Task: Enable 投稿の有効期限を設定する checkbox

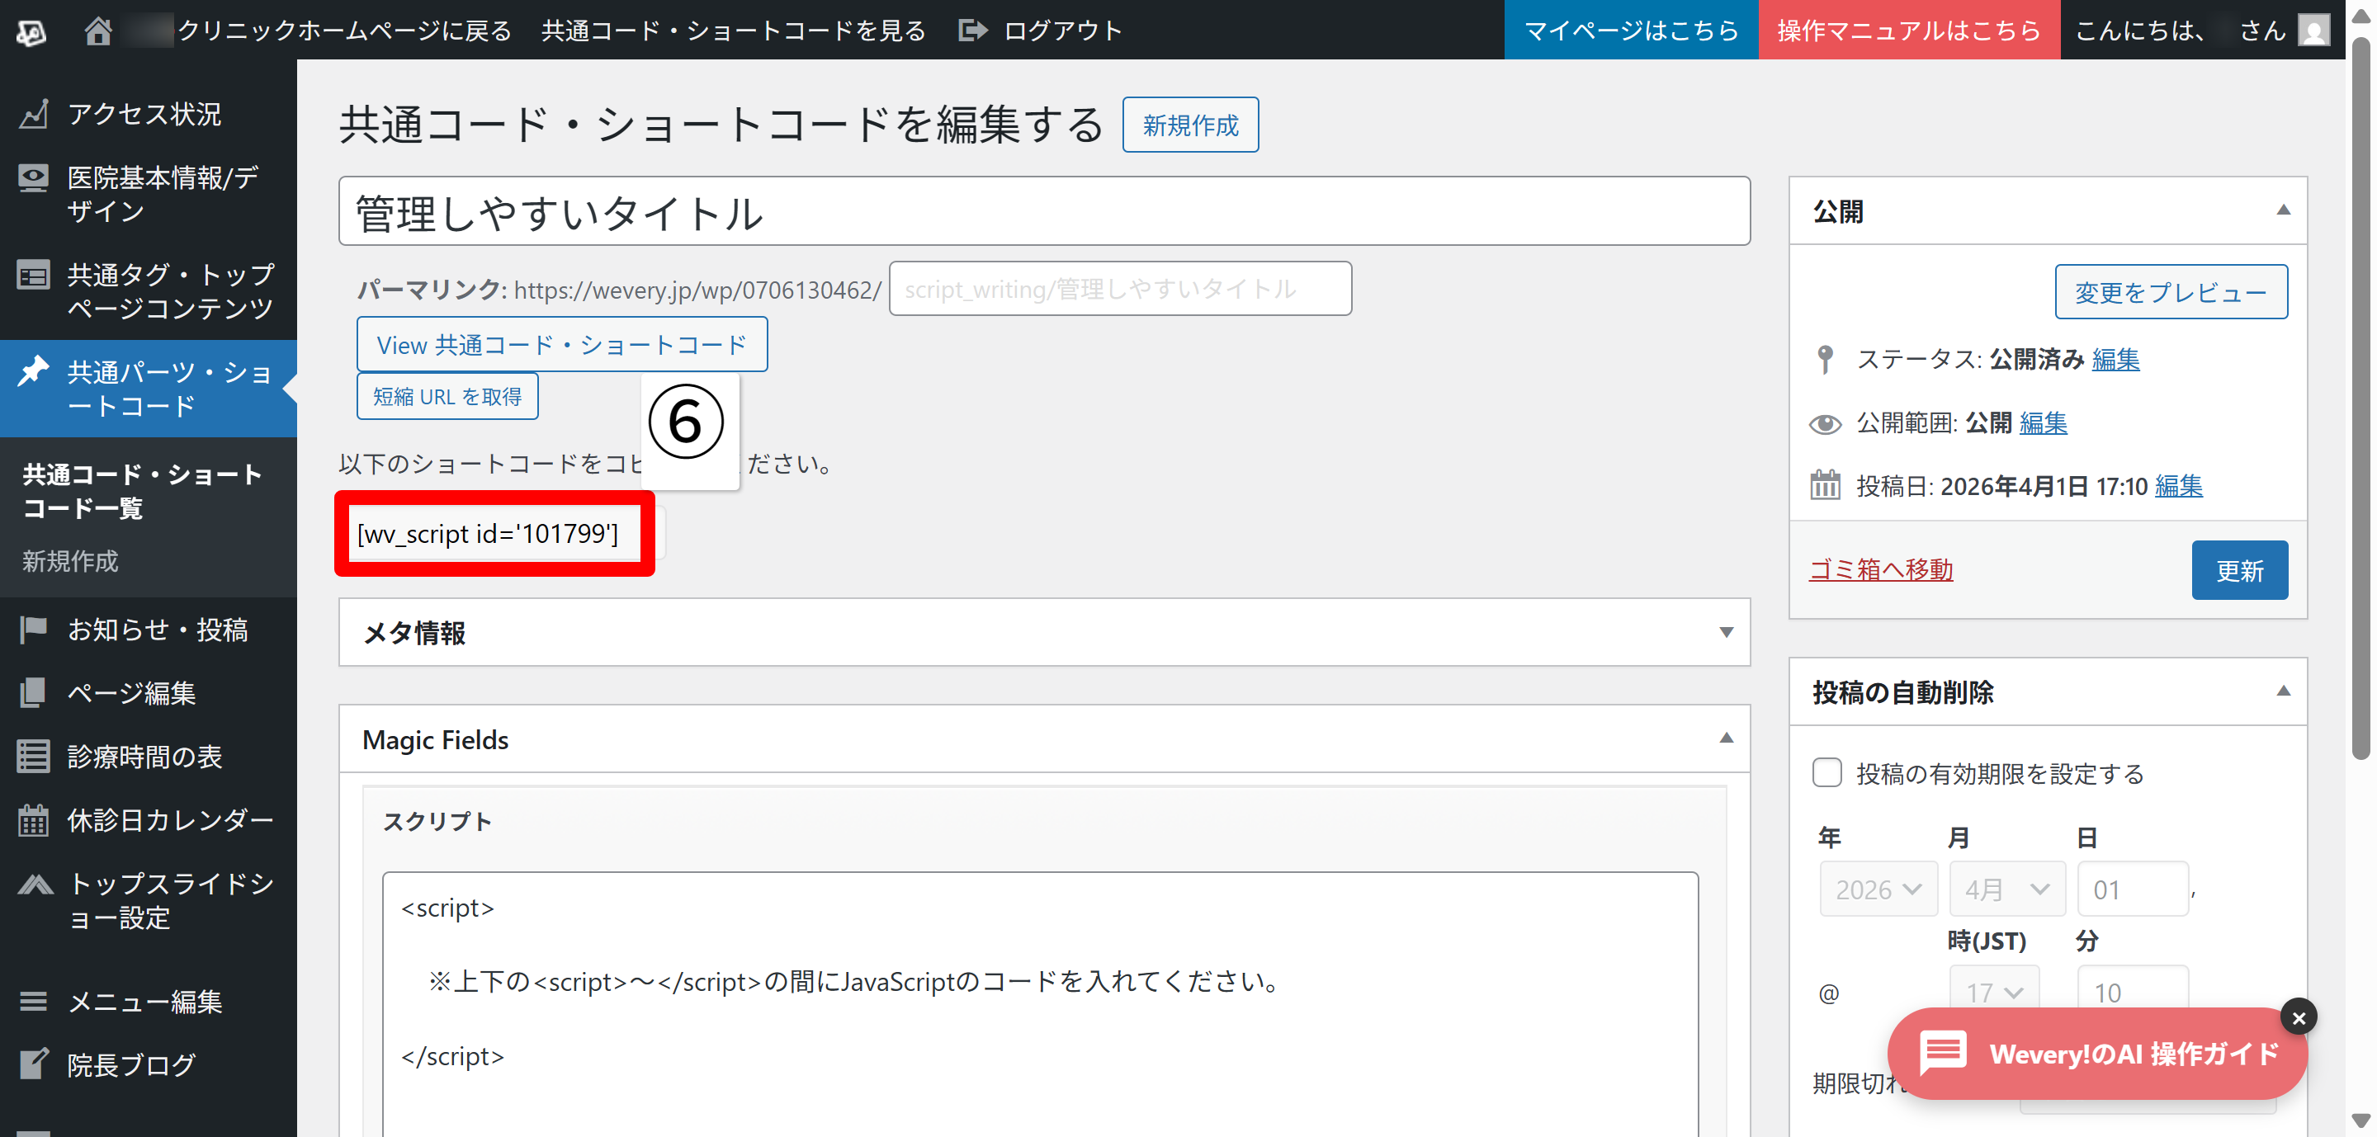Action: pyautogui.click(x=1826, y=773)
